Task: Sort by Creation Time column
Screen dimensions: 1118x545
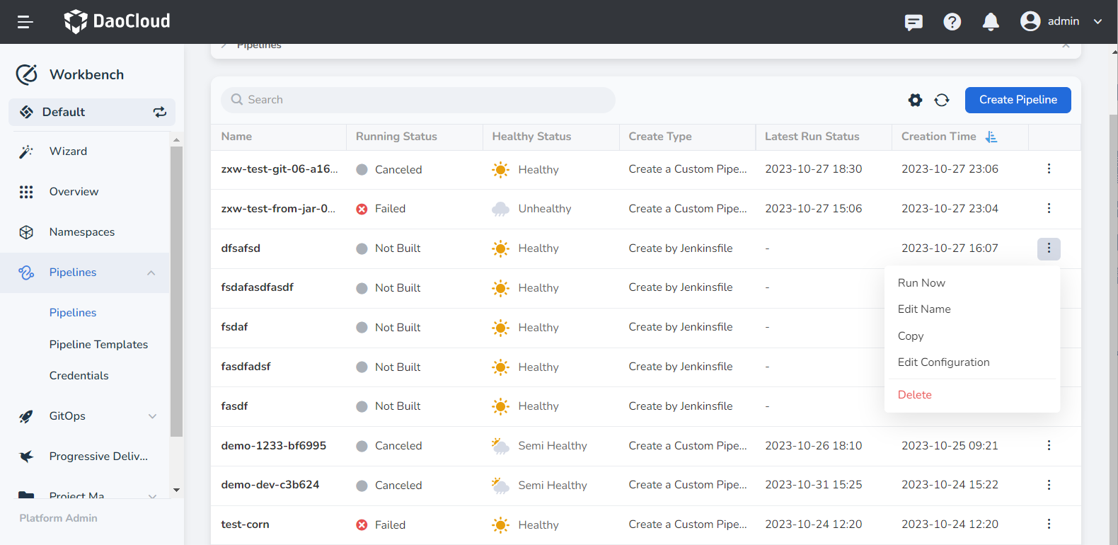Action: 991,137
